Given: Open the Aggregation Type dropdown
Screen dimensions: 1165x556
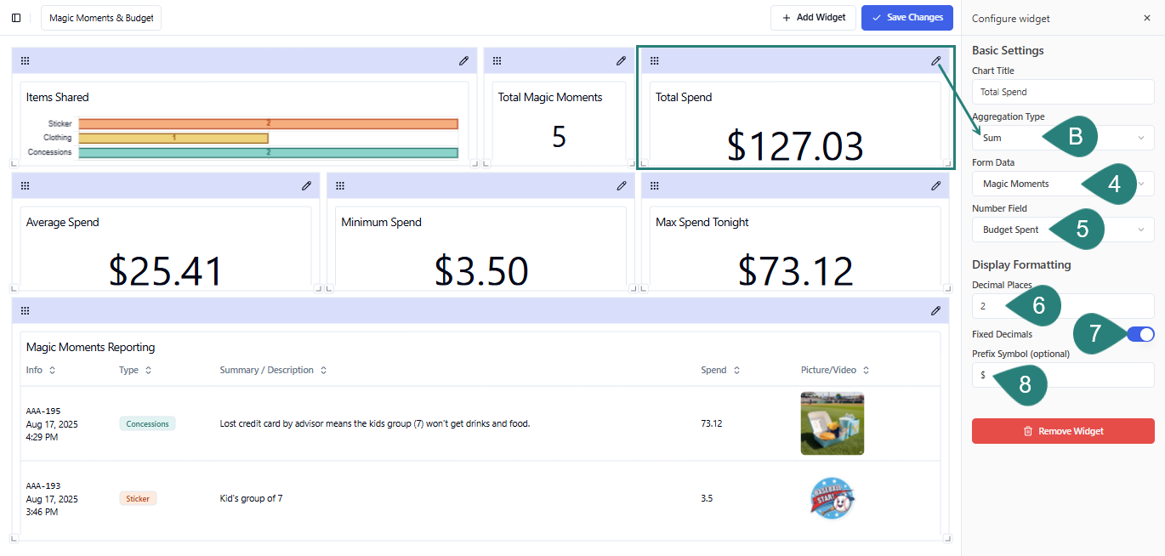Looking at the screenshot, I should [x=1141, y=138].
